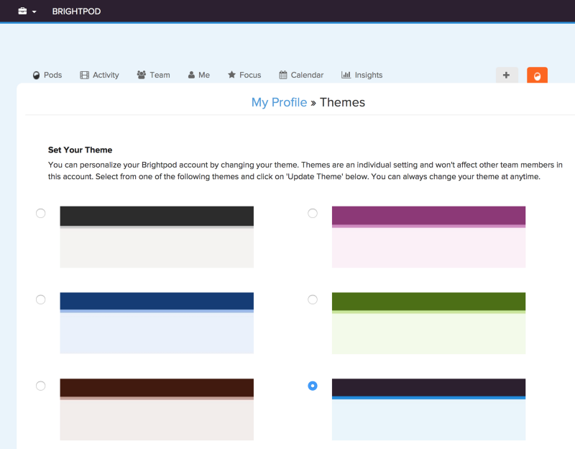View the Insights tab

click(x=362, y=75)
